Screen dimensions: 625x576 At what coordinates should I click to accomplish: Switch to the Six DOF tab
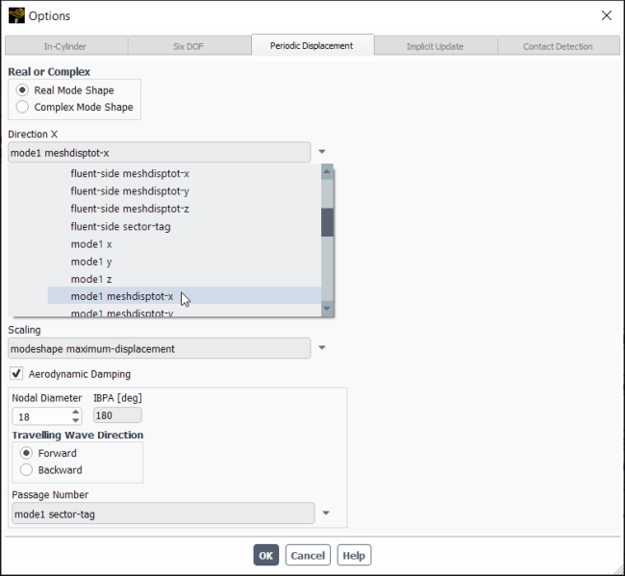[188, 46]
